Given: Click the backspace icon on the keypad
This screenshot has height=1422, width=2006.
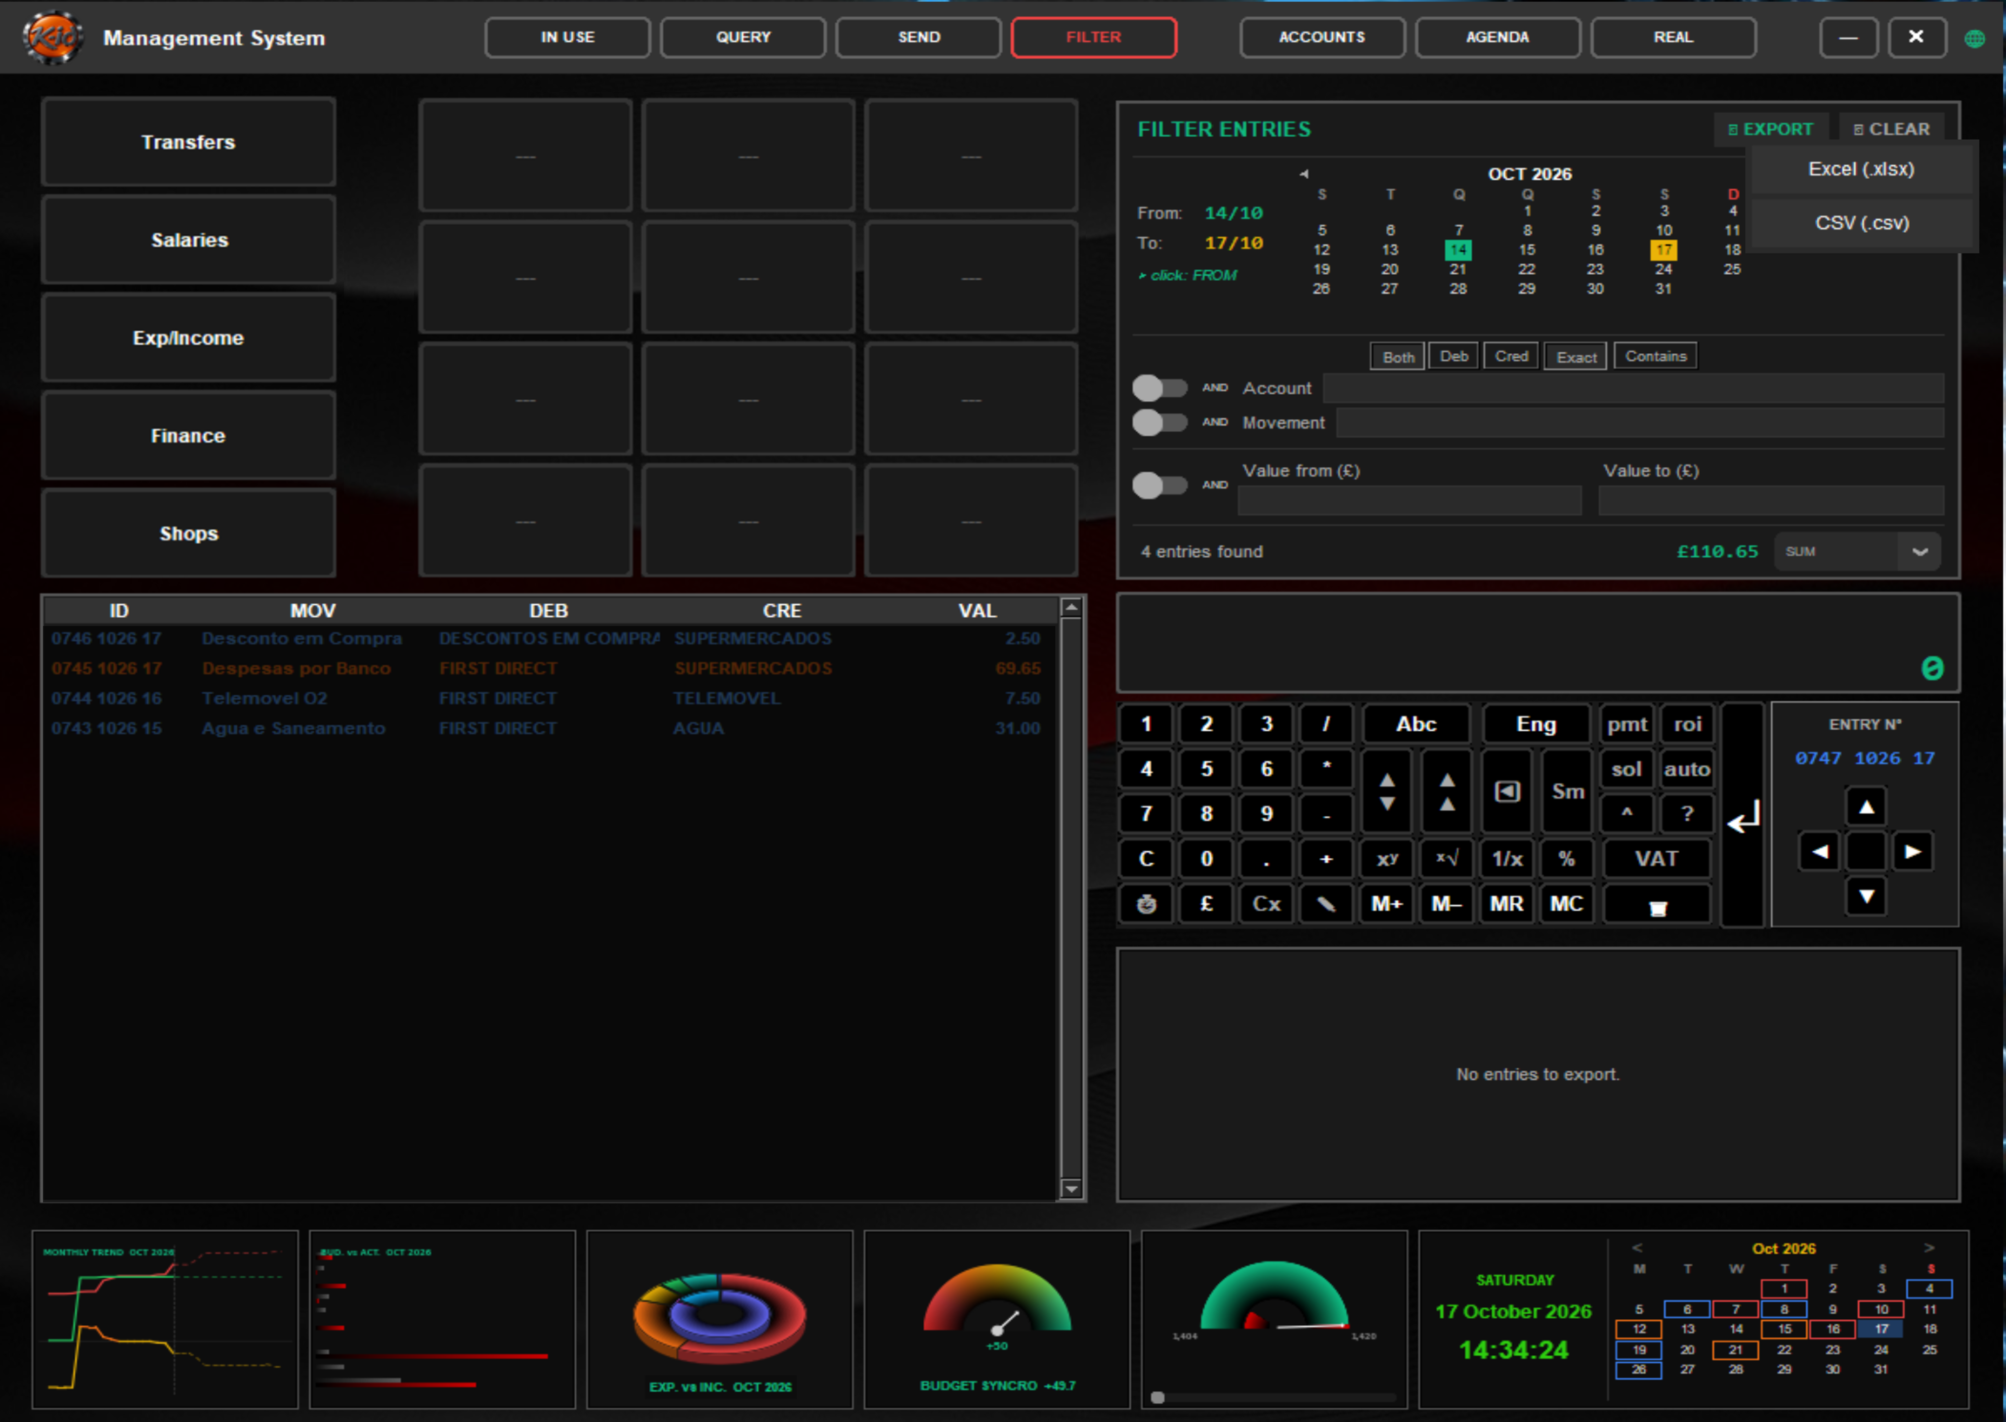Looking at the screenshot, I should tap(1506, 791).
